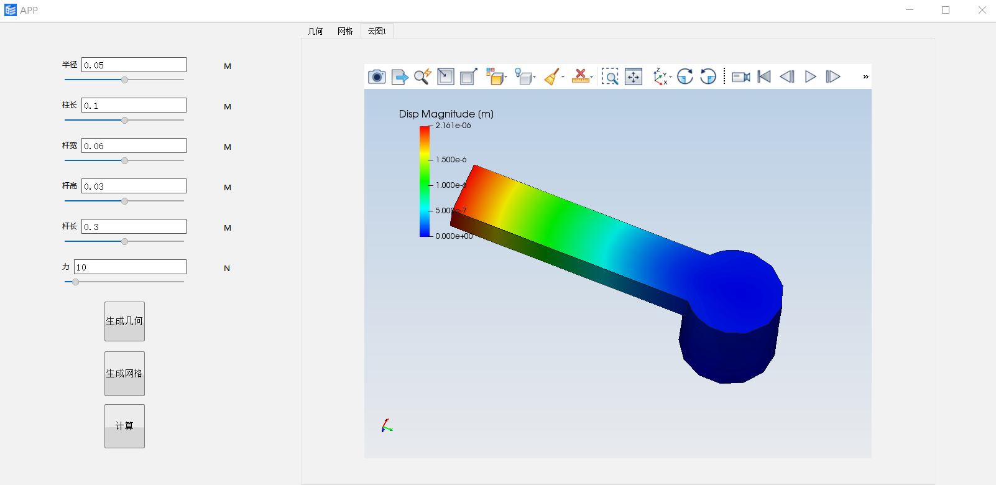
Task: Click the shrink-view box icon
Action: click(x=446, y=76)
